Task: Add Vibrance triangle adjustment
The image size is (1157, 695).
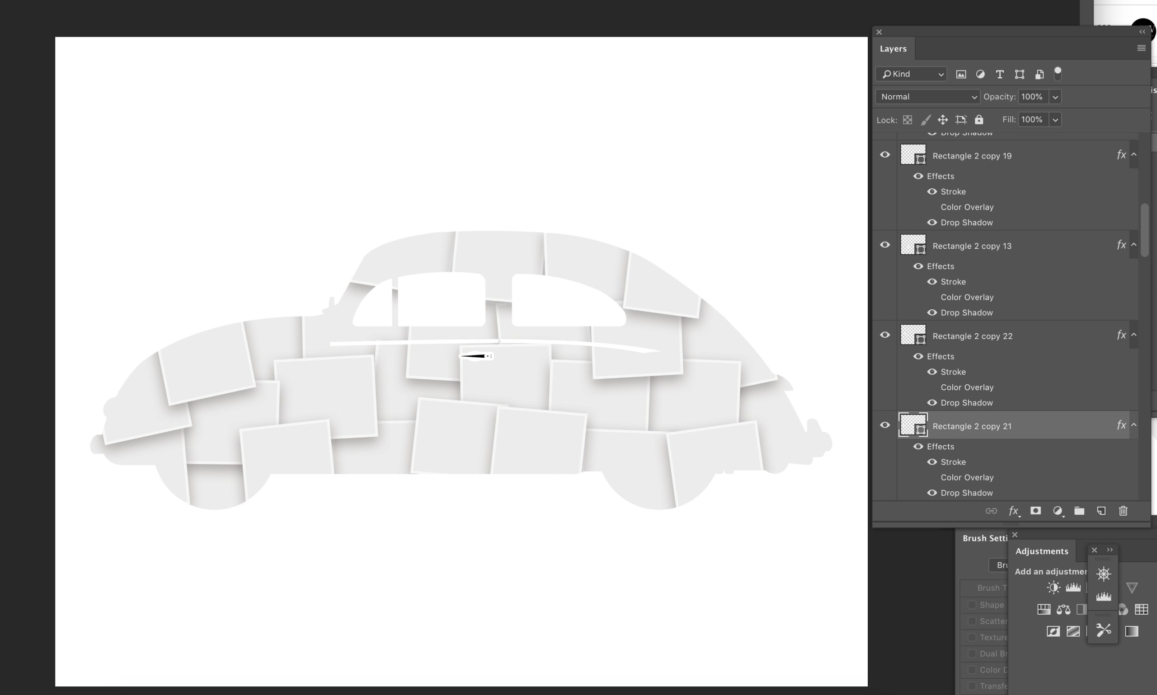Action: click(x=1132, y=588)
